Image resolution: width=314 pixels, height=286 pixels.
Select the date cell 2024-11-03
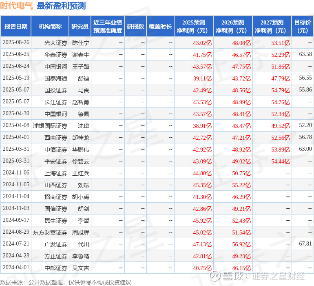pos(16,208)
